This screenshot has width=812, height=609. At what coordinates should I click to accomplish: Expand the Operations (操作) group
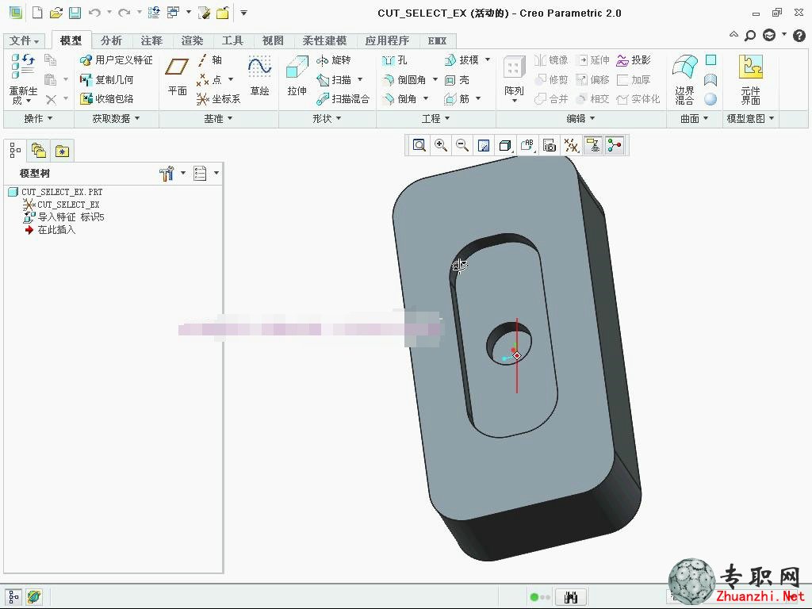(39, 119)
